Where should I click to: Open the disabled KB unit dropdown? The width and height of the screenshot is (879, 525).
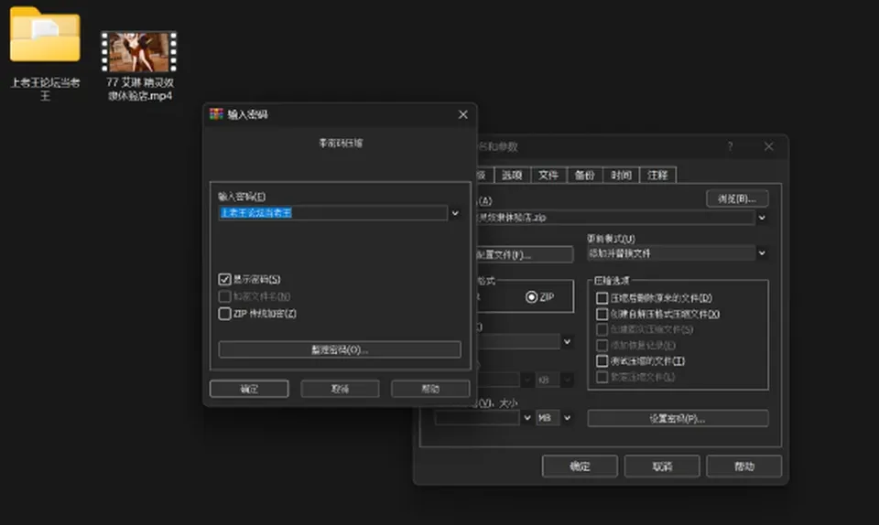568,380
